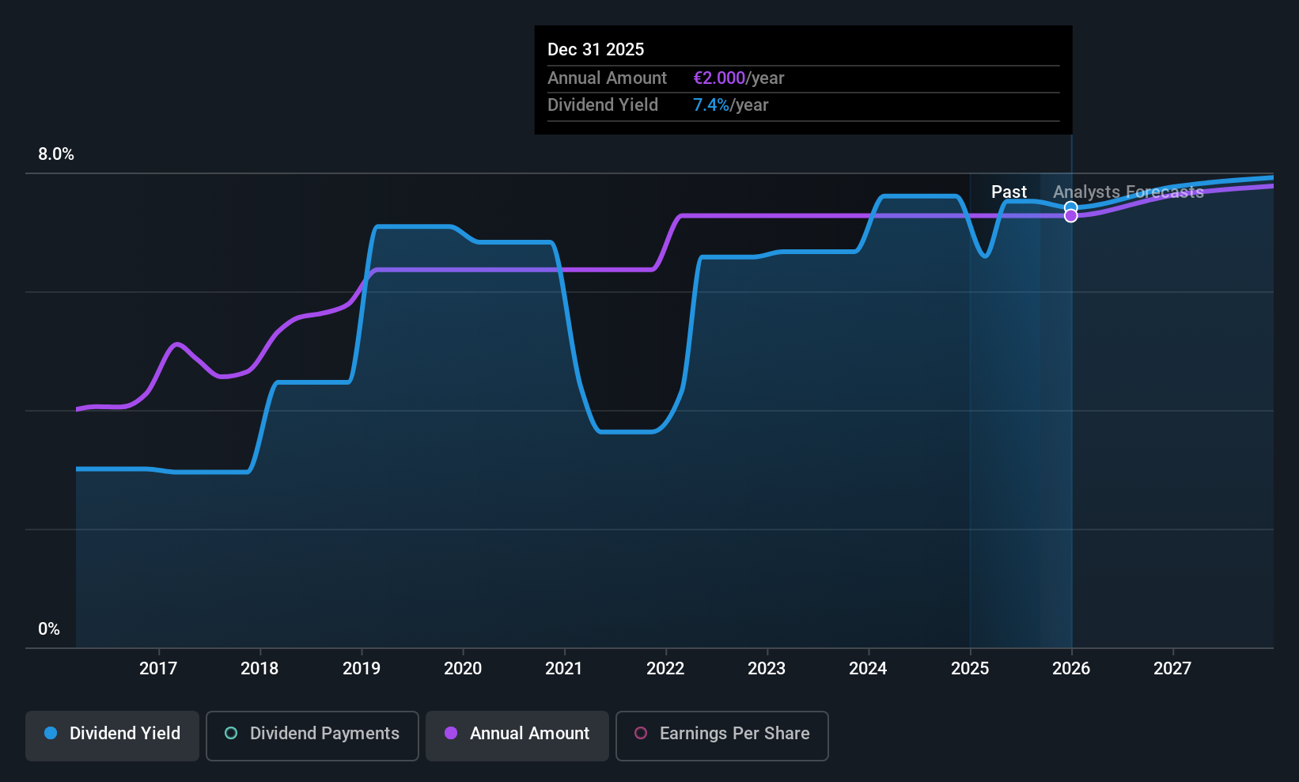Click the teal Dividend Payments circle icon
1299x782 pixels.
(231, 733)
